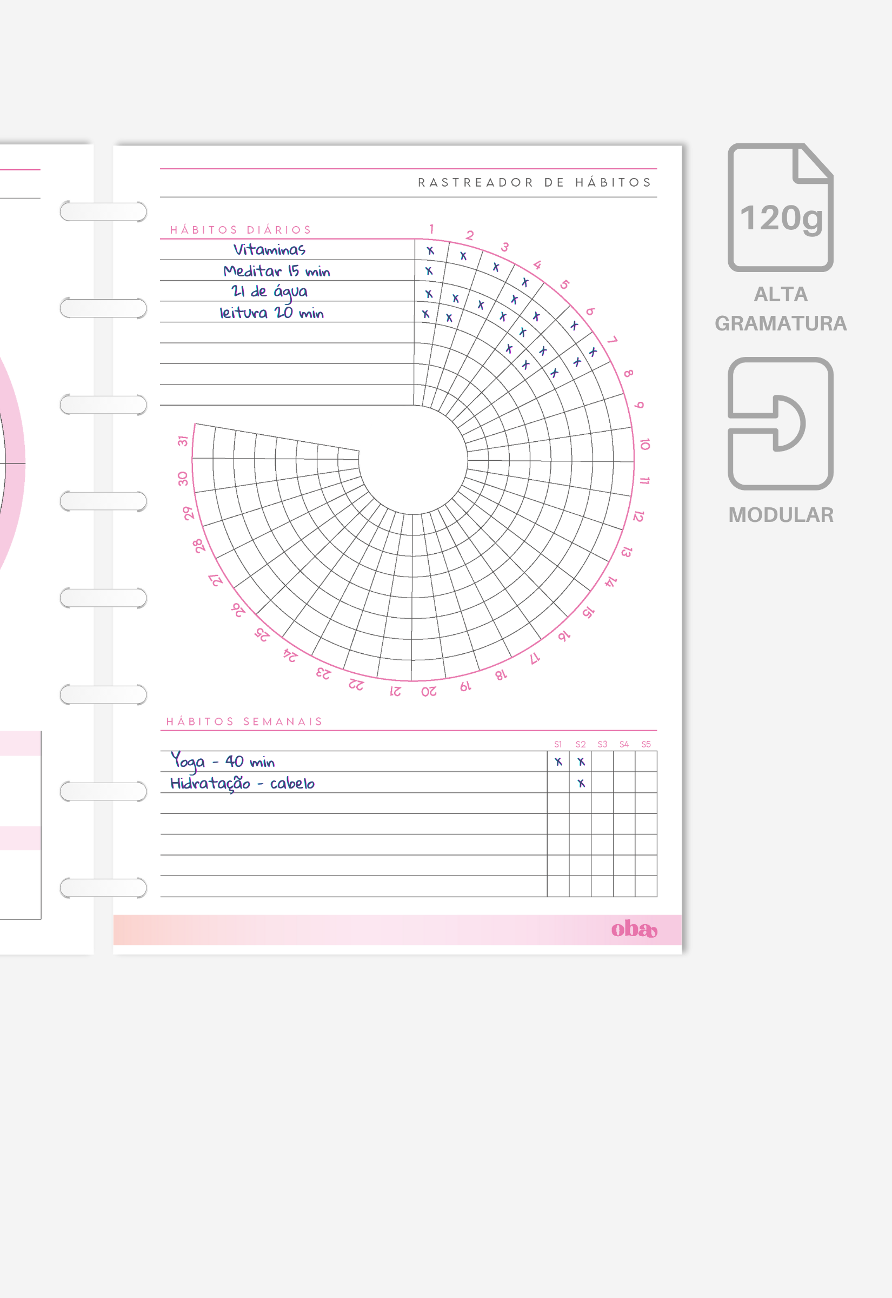Screen dimensions: 892x1298
Task: Click the modular refill icon
Action: pyautogui.click(x=780, y=423)
